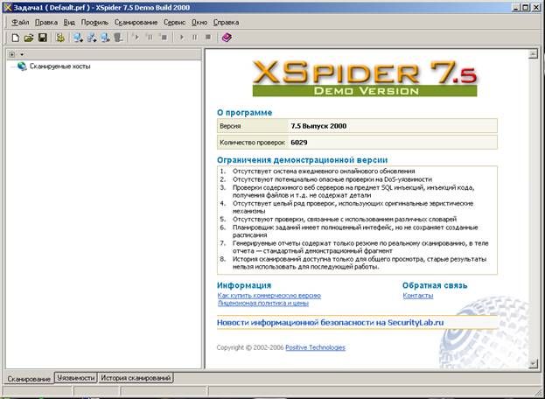The width and height of the screenshot is (545, 399).
Task: Click the New task blank-page icon
Action: (x=15, y=38)
